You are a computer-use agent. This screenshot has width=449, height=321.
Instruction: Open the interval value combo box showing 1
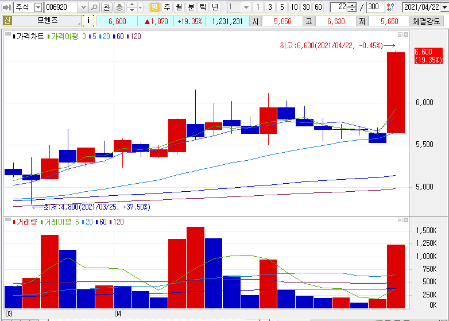tap(238, 7)
